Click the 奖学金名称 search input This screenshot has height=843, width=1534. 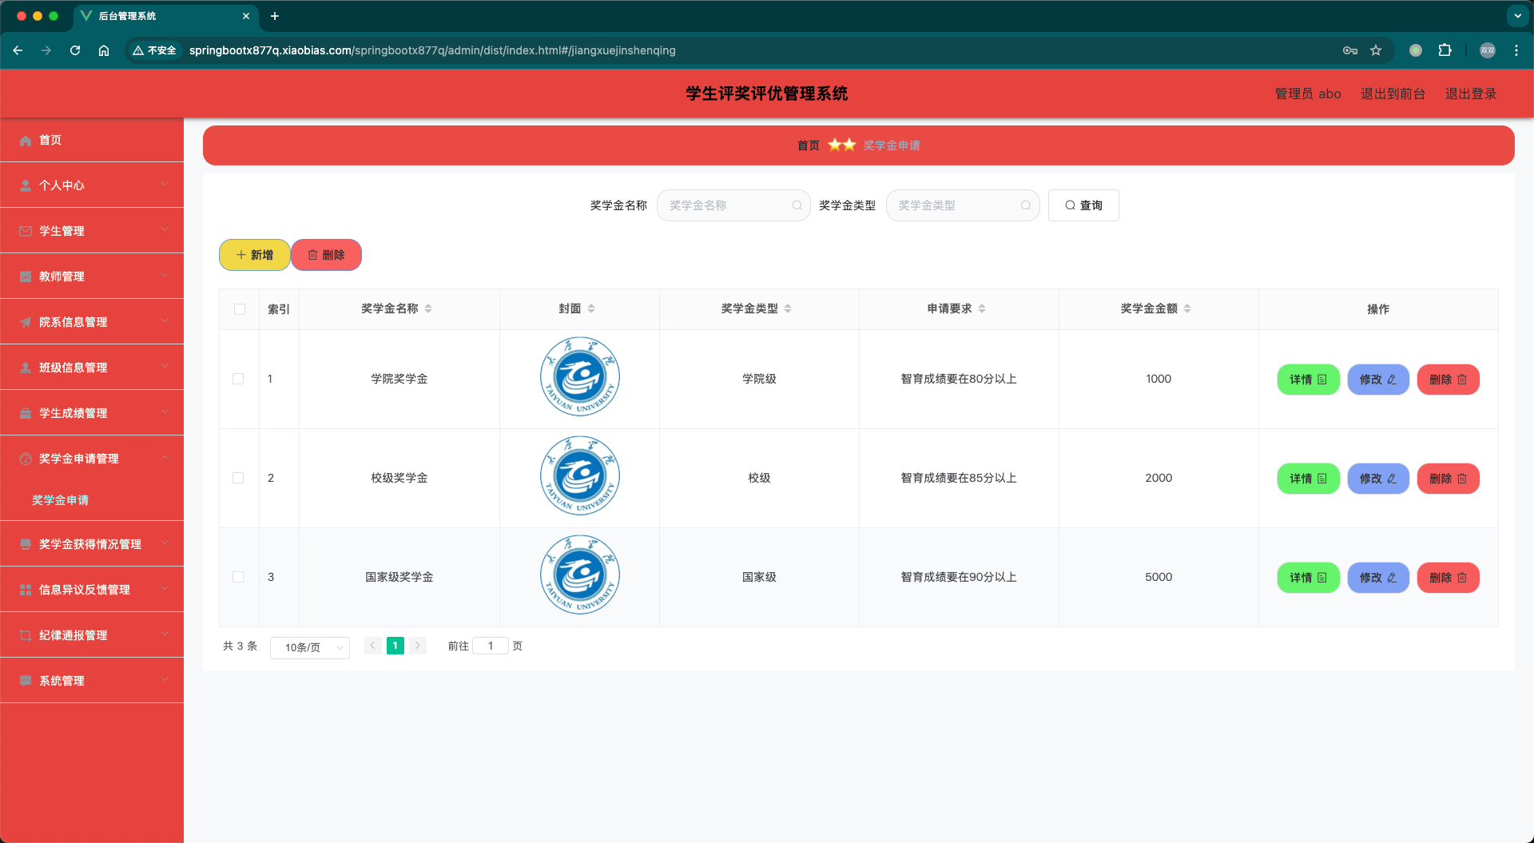733,205
